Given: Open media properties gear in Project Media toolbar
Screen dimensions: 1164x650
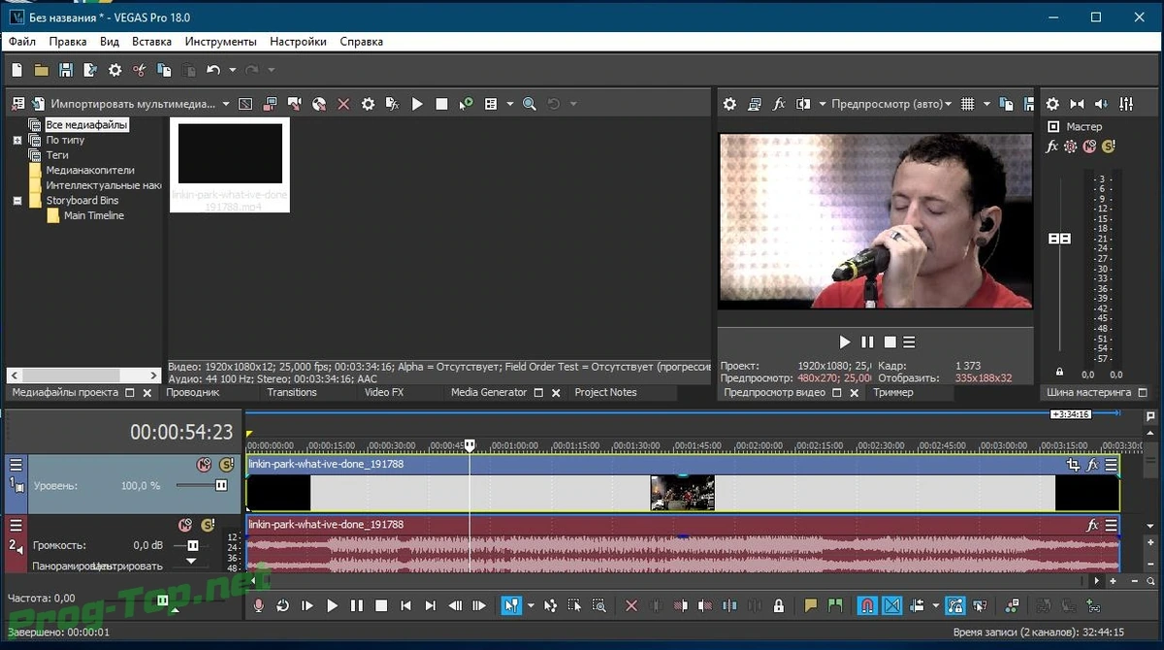Looking at the screenshot, I should (x=368, y=104).
